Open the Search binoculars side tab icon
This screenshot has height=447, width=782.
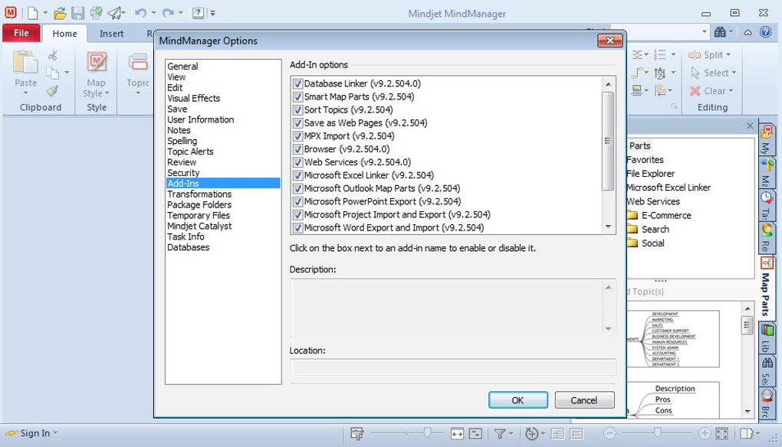tap(767, 362)
